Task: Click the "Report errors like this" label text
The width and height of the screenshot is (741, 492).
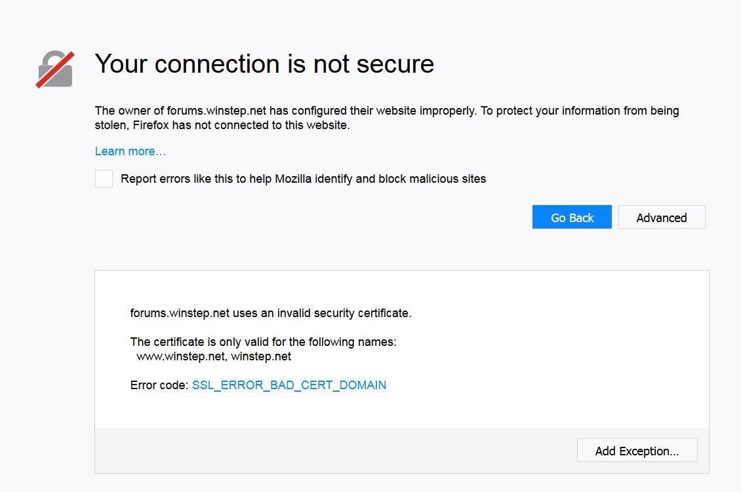Action: click(x=184, y=179)
